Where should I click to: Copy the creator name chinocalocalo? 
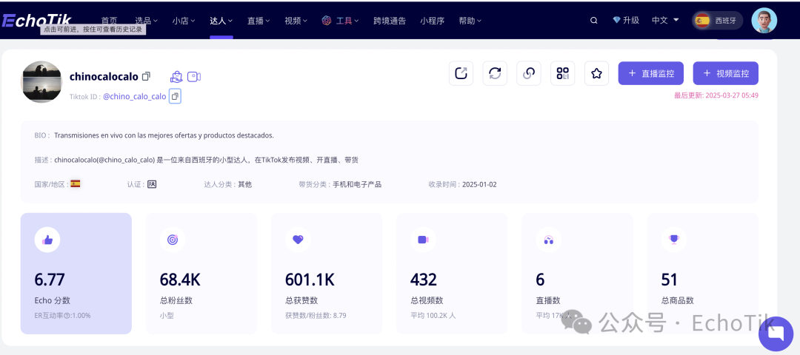[146, 76]
